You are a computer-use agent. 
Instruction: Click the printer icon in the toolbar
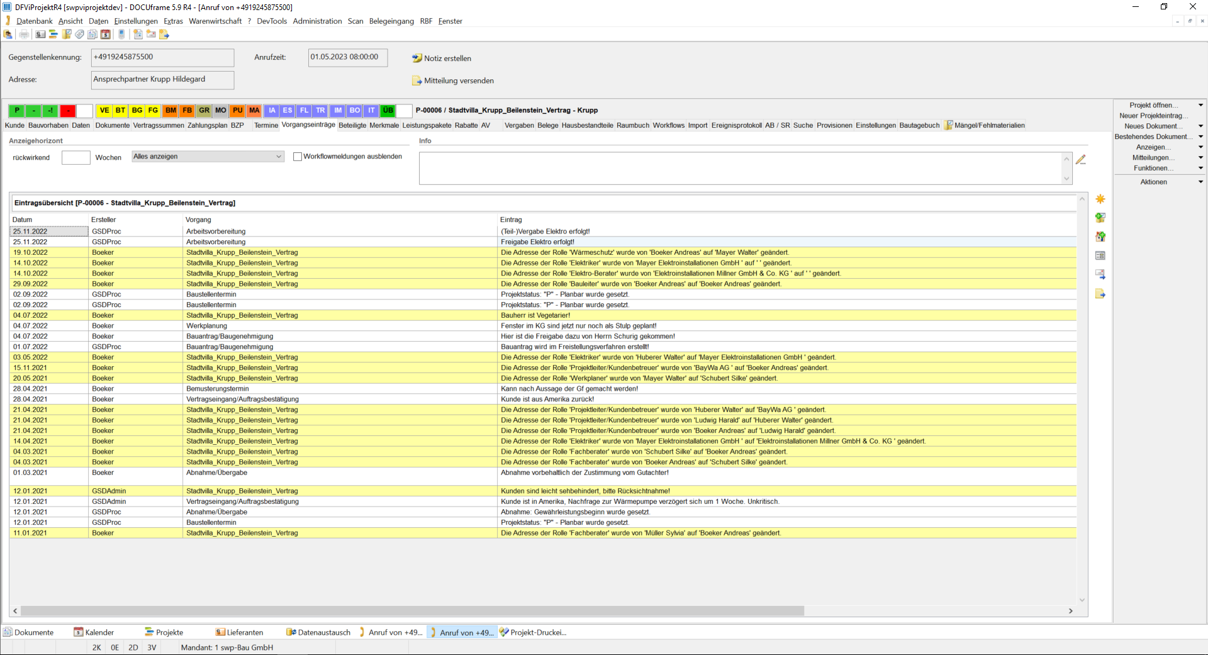24,34
